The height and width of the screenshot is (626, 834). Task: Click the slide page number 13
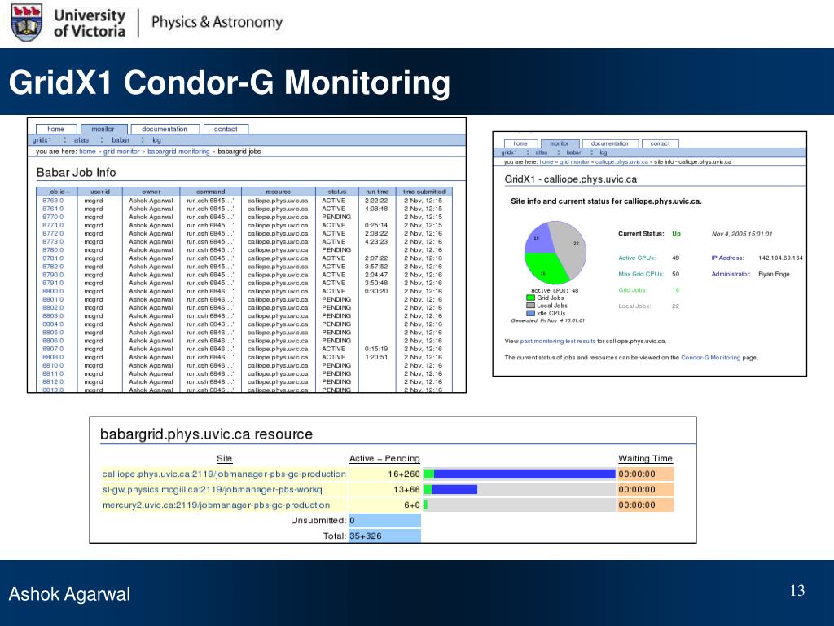pos(797,591)
